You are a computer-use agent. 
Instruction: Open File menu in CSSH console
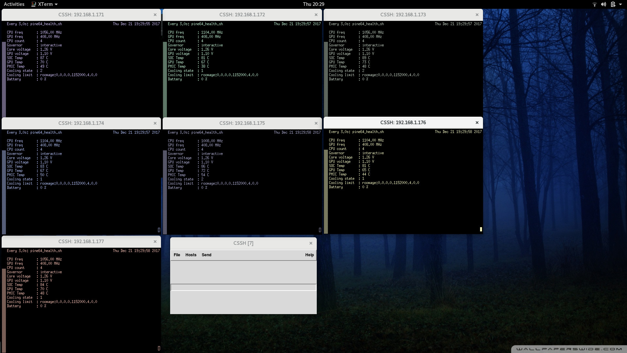pyautogui.click(x=177, y=255)
